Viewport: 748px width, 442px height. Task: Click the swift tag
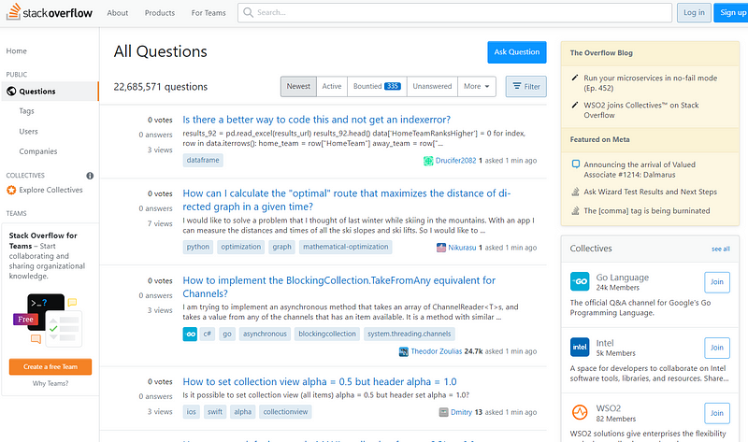point(215,412)
